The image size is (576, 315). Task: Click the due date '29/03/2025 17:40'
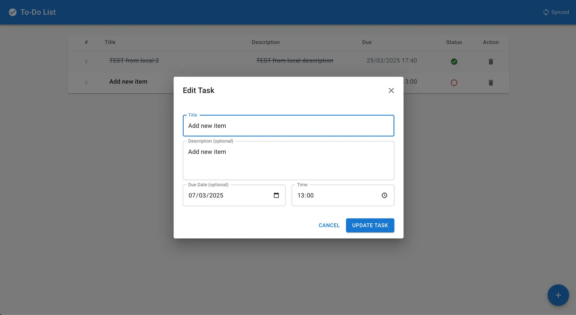click(392, 60)
